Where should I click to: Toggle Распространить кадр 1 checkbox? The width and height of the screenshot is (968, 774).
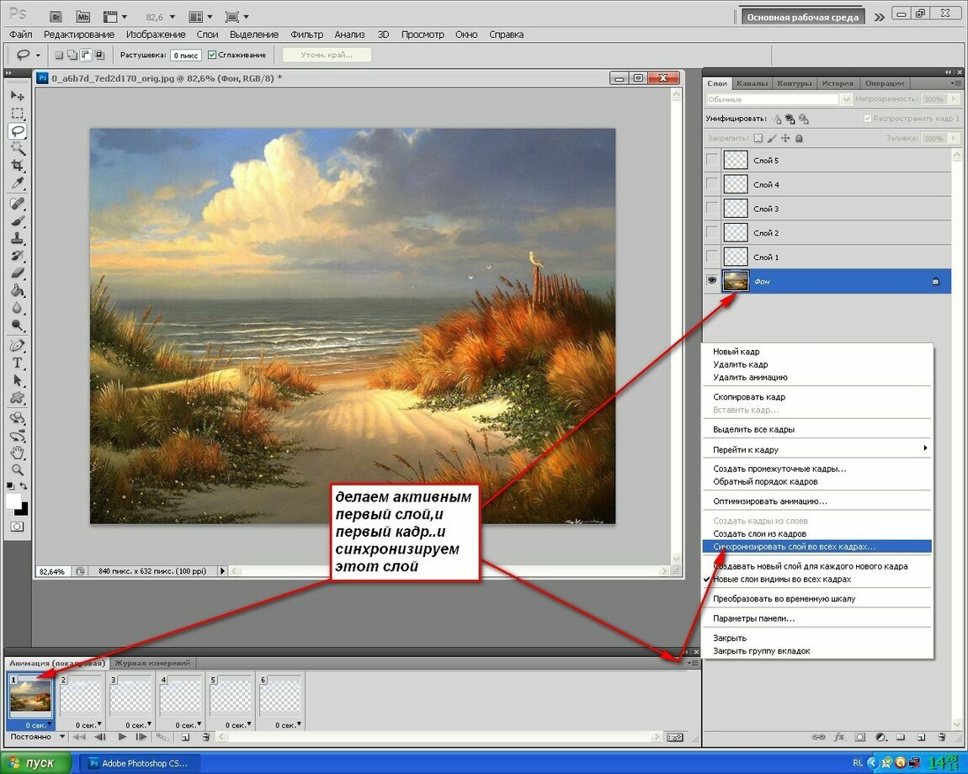[867, 118]
